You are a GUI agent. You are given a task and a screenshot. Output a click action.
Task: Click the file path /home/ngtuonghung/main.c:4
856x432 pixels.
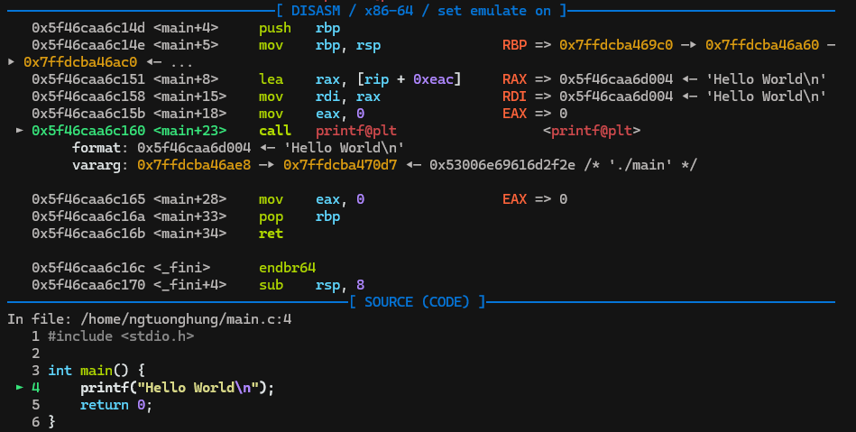coord(185,319)
